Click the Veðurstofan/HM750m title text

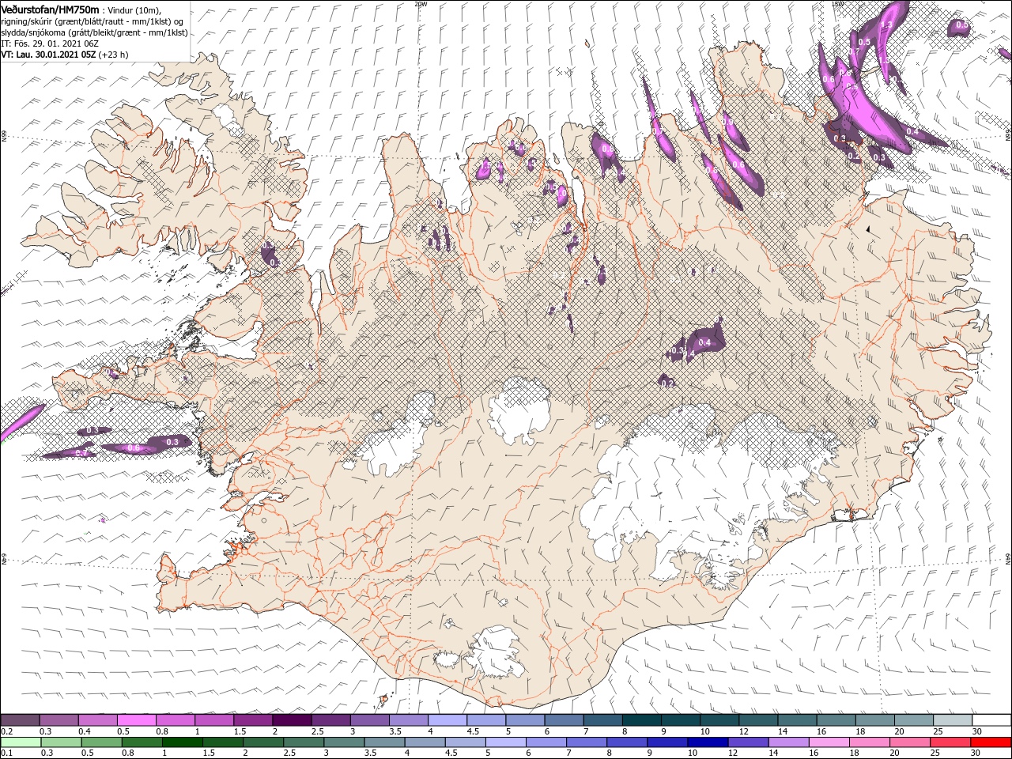[50, 9]
